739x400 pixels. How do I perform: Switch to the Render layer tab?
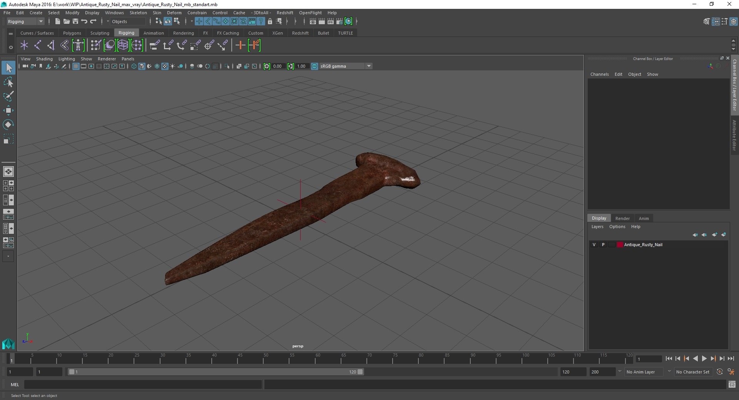click(x=622, y=218)
